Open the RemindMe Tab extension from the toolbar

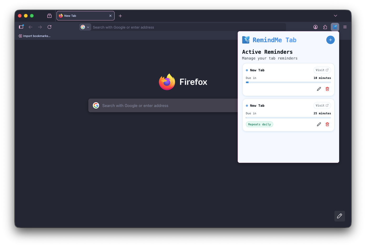[x=335, y=27]
